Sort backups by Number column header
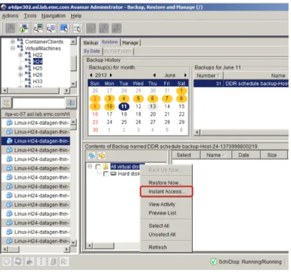 [x=208, y=75]
